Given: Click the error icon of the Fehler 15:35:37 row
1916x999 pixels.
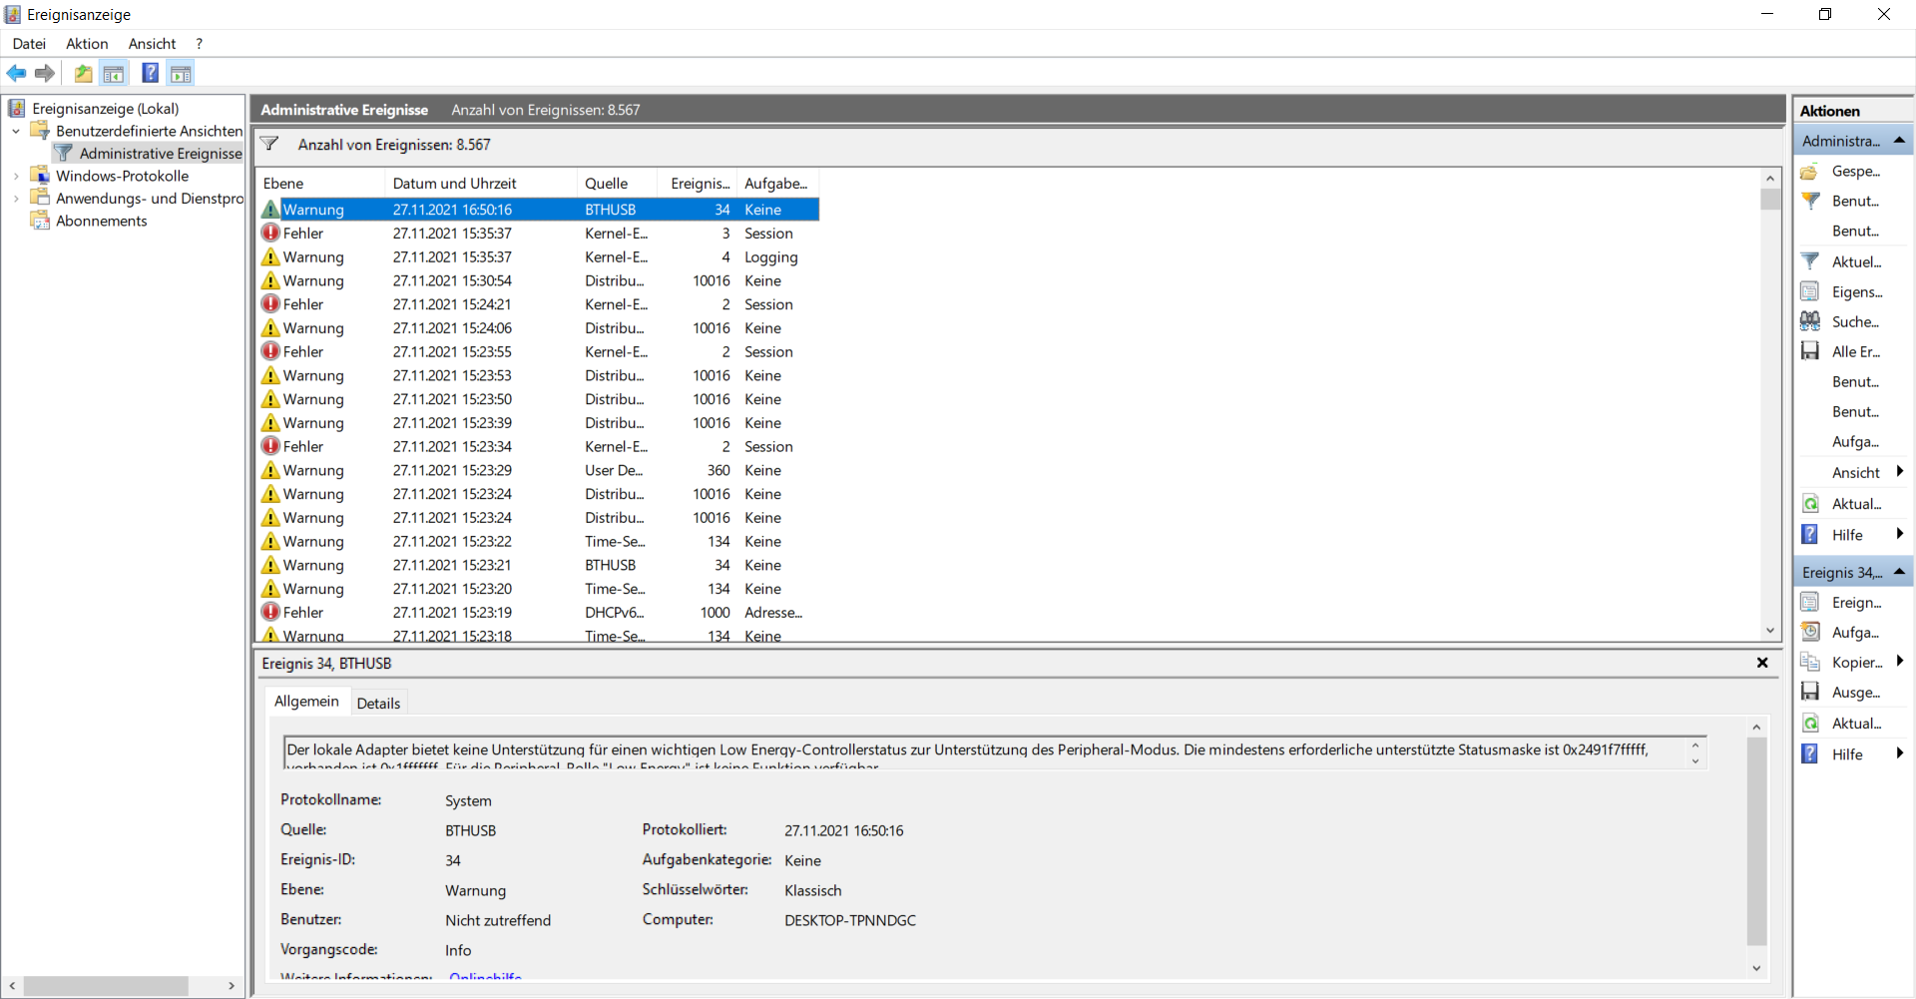Looking at the screenshot, I should coord(270,233).
